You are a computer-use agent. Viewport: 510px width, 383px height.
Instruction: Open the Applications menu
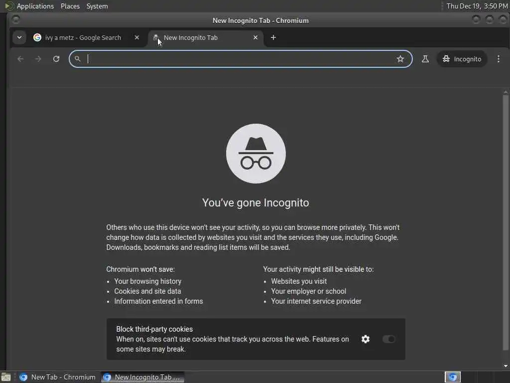35,6
